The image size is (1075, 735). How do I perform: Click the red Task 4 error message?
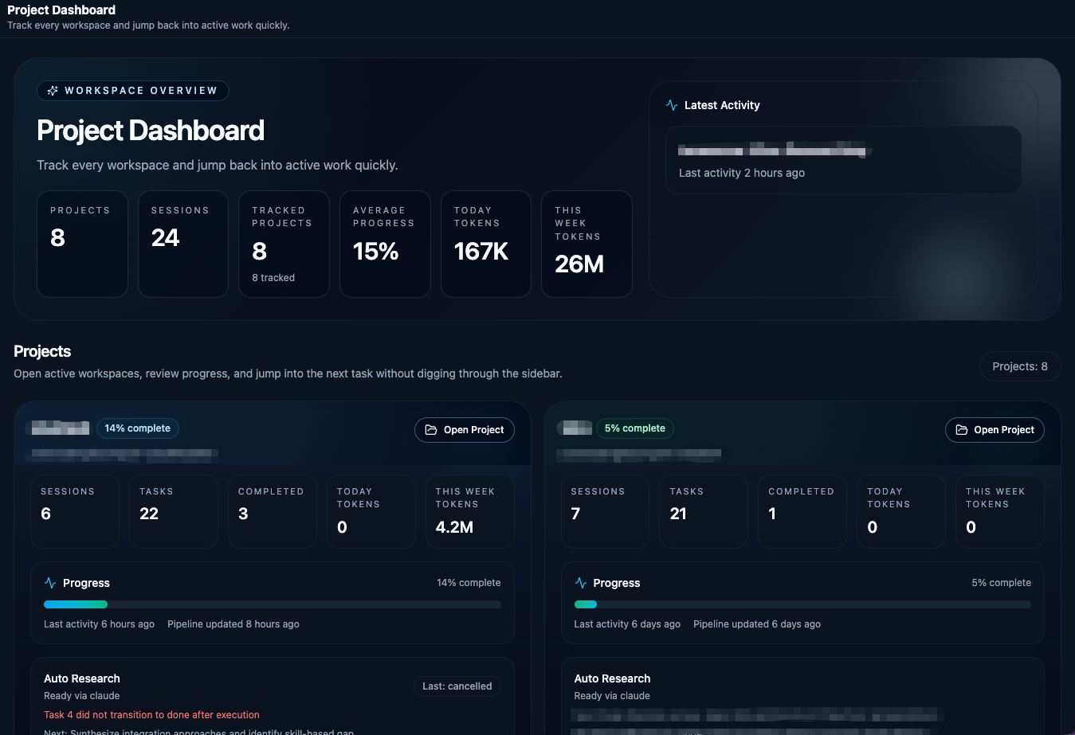[x=151, y=714]
